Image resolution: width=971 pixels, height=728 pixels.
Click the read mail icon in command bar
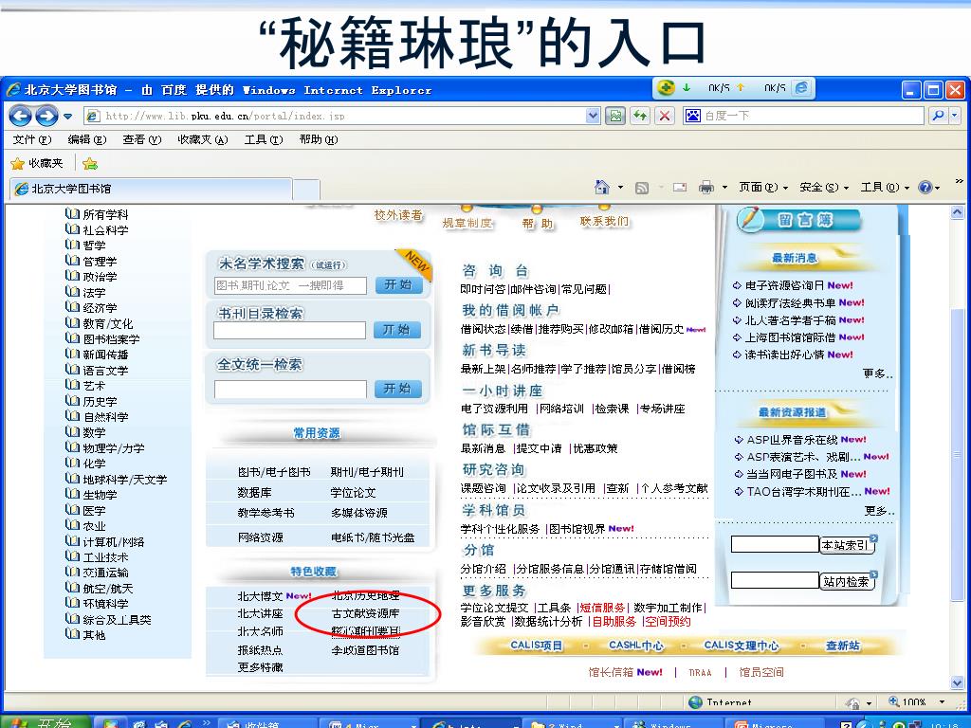[680, 187]
